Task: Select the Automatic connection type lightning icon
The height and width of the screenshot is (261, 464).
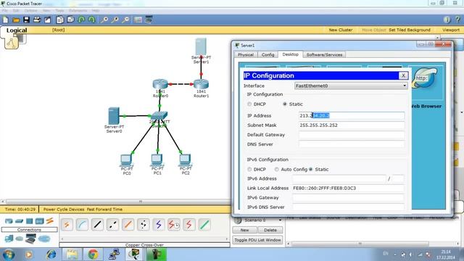Action: tap(67, 225)
